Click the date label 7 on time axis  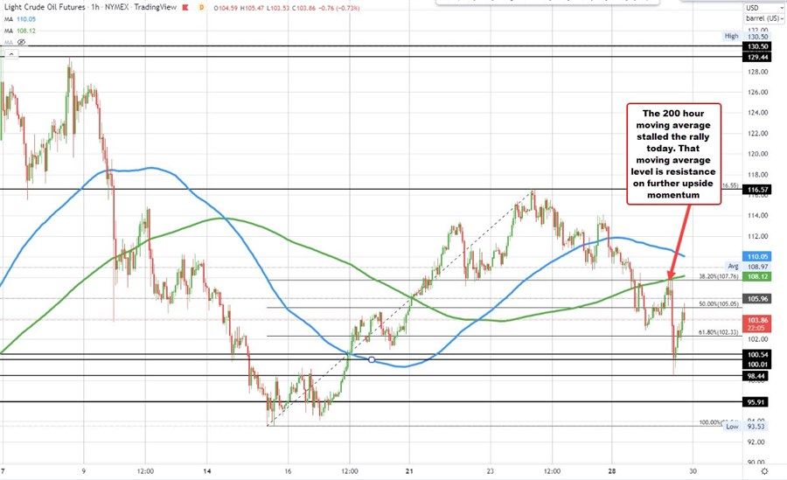3,471
